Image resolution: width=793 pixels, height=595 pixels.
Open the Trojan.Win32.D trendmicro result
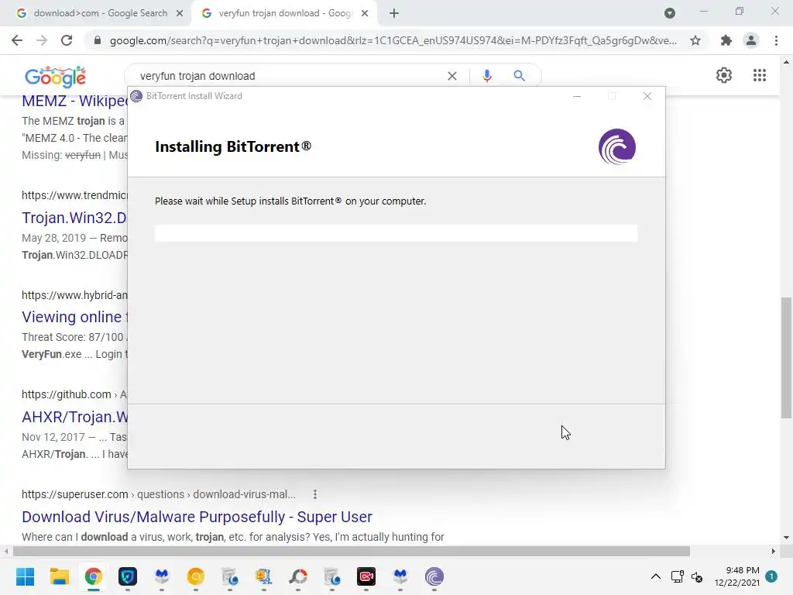click(x=74, y=218)
